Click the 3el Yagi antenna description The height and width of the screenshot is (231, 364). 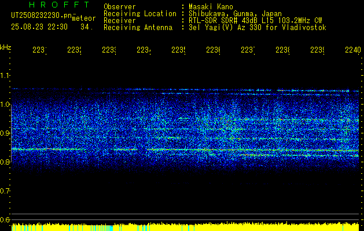[258, 28]
